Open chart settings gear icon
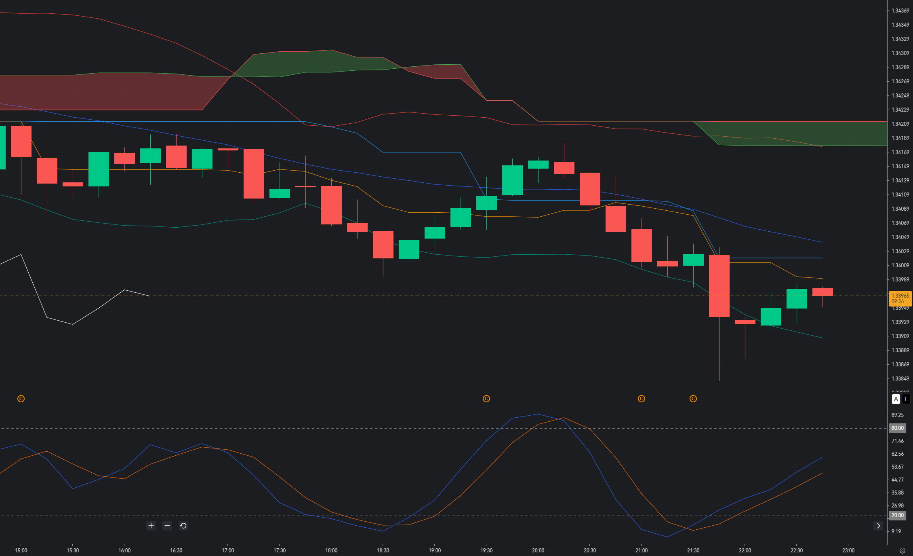Viewport: 913px width, 556px height. point(902,551)
